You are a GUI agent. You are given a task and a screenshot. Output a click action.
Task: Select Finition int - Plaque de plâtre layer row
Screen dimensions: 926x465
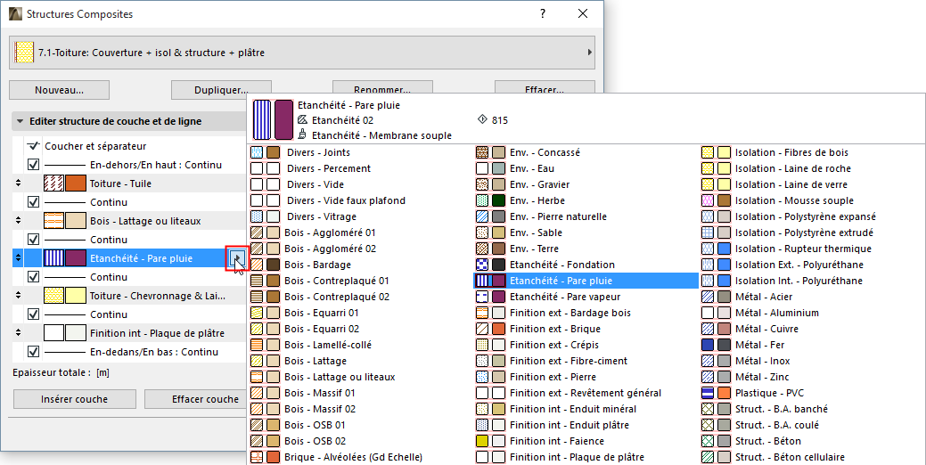(x=128, y=333)
